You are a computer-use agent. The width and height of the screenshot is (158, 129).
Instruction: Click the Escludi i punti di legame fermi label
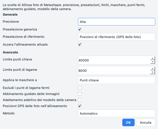[26, 88]
